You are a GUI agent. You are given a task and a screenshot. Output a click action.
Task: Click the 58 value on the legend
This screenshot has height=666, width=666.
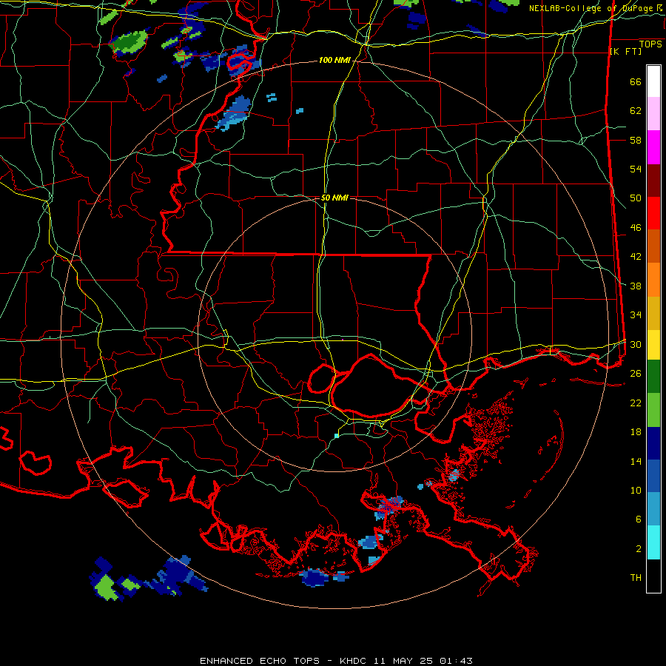coord(636,140)
